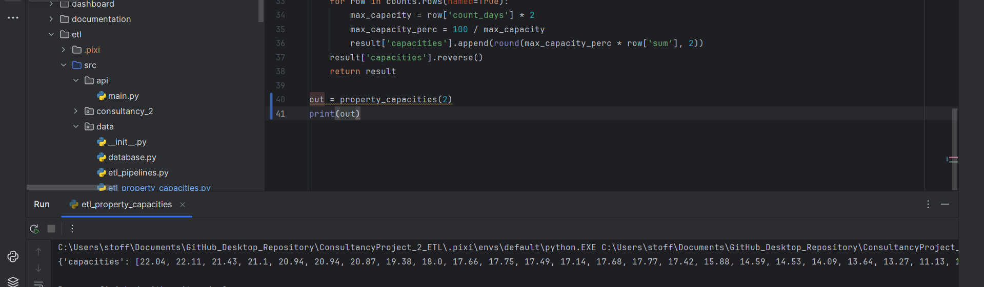Open database.py from the project tree
The height and width of the screenshot is (287, 984).
(132, 157)
